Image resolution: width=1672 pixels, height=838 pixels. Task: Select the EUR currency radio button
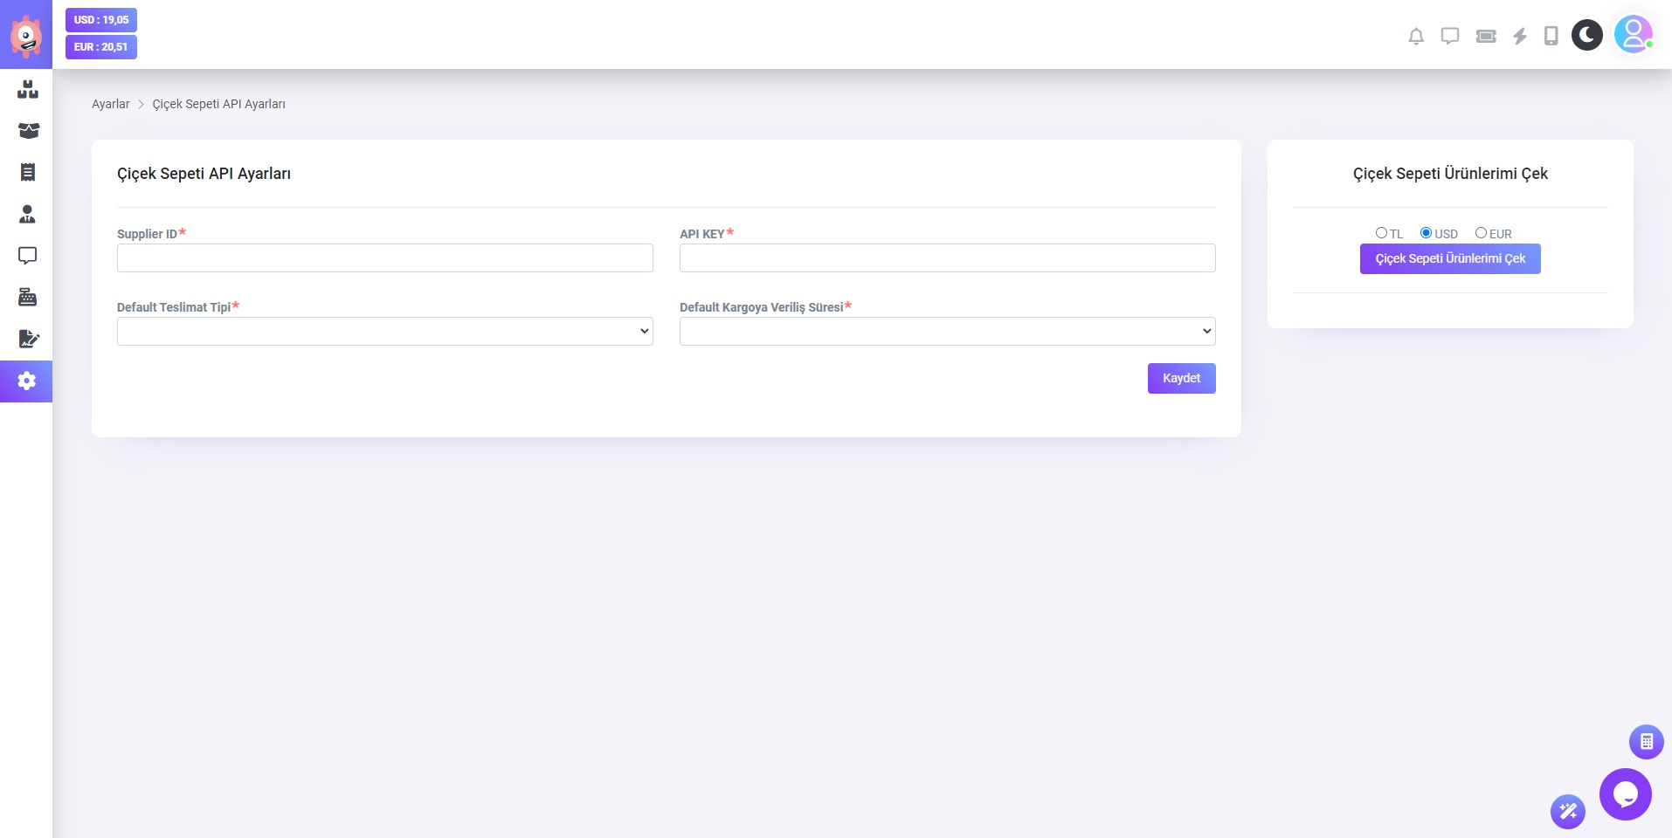(x=1481, y=233)
